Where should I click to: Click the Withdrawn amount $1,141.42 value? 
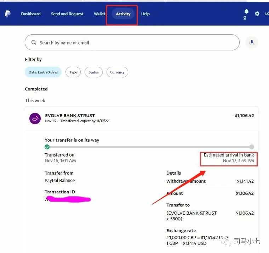(x=245, y=181)
